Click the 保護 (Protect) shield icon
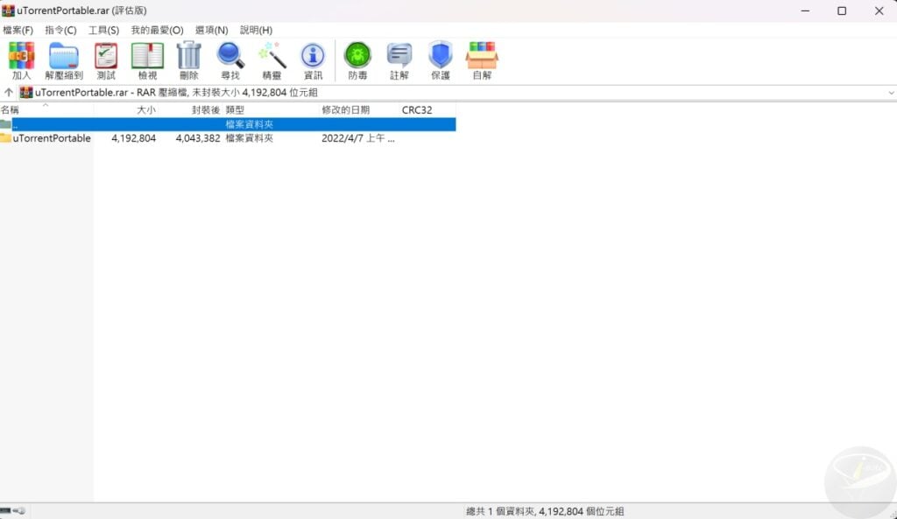This screenshot has width=897, height=519. [440, 60]
